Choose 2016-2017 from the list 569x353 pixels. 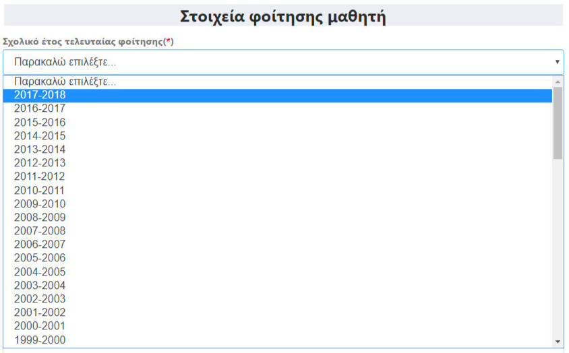click(40, 108)
